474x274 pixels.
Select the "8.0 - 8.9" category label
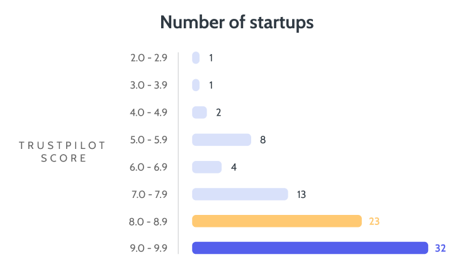click(150, 221)
